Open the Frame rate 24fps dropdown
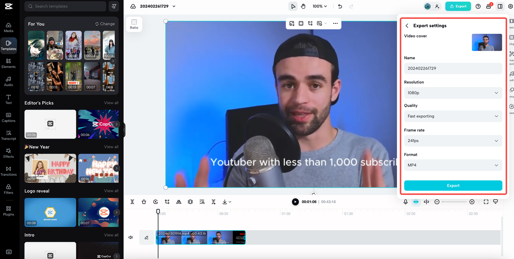The height and width of the screenshot is (259, 514). point(453,141)
